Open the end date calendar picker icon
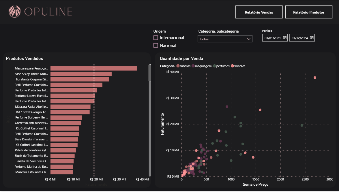 click(312, 38)
